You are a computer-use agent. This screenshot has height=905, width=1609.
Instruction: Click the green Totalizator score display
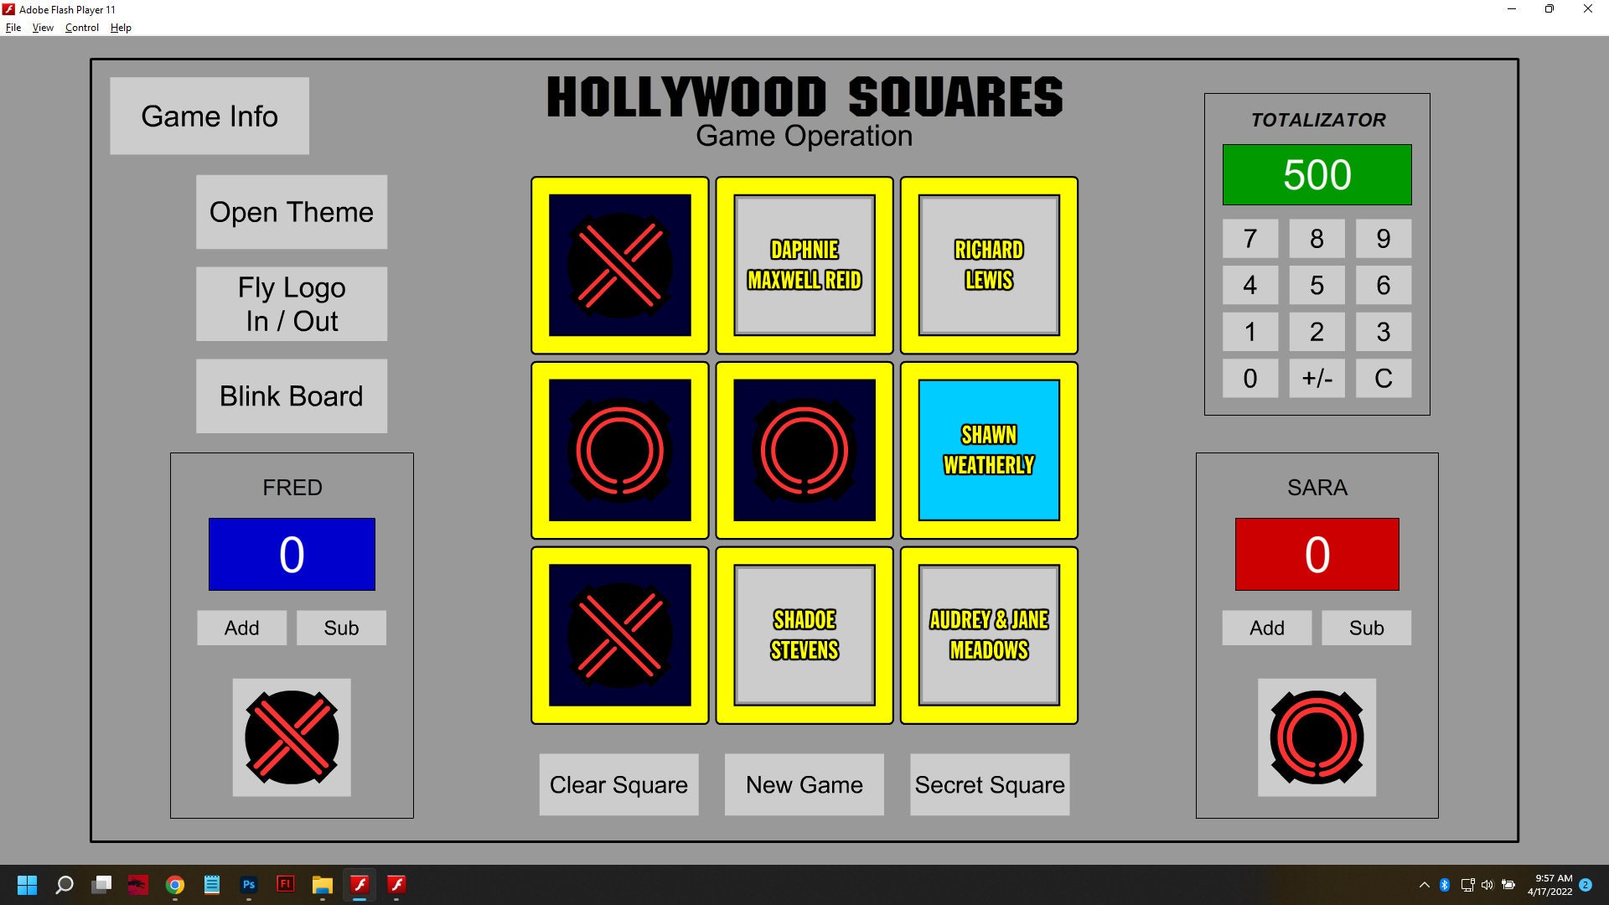[x=1317, y=174]
